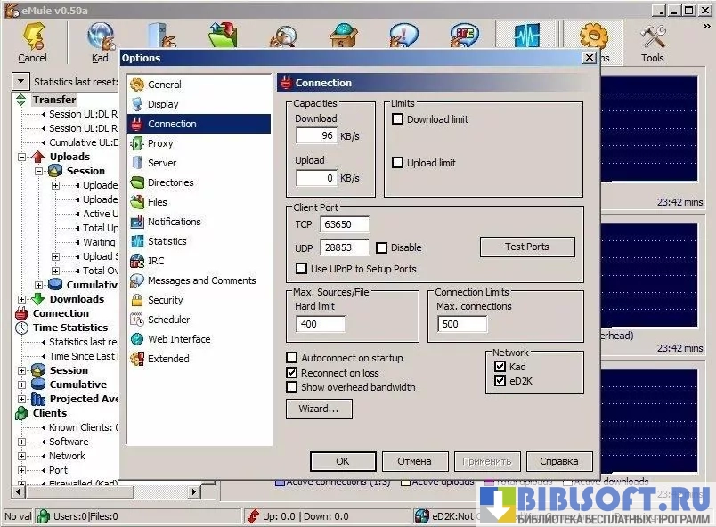Click the TCP port input field
Screen dimensions: 716x527
[x=345, y=225]
